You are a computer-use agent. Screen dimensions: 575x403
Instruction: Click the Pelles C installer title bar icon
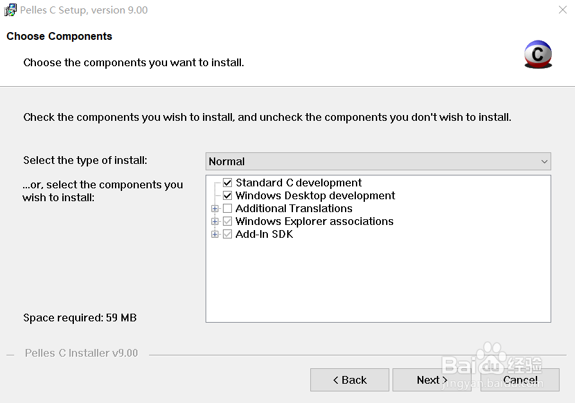[x=10, y=10]
